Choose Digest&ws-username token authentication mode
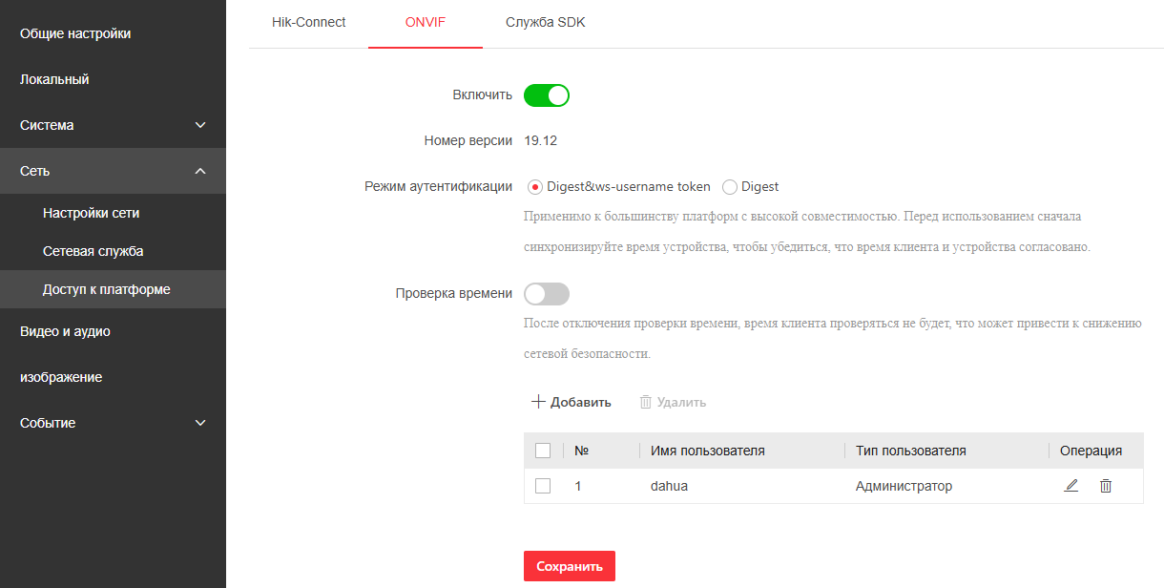Viewport: 1164px width, 588px height. pyautogui.click(x=535, y=187)
